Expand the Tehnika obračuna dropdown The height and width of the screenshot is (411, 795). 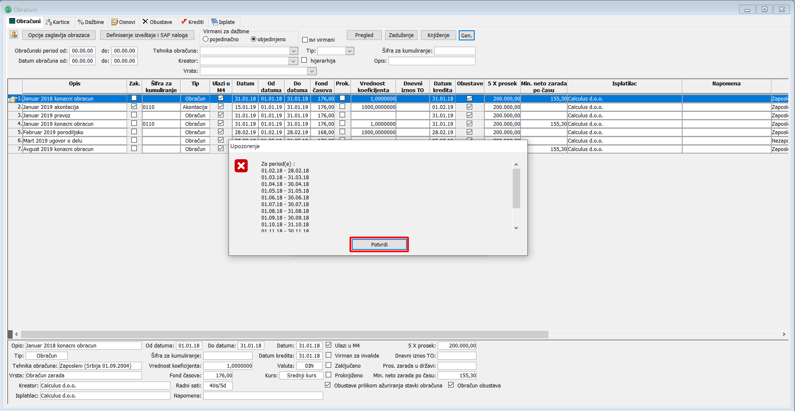294,51
